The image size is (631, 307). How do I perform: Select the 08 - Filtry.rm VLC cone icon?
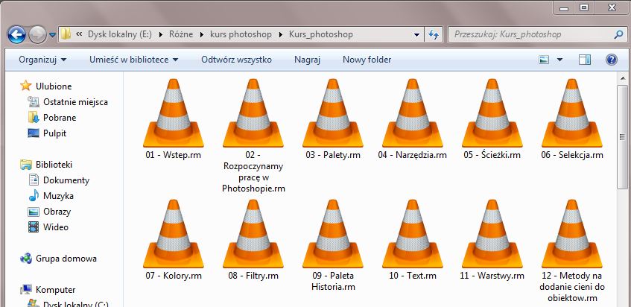coord(253,234)
